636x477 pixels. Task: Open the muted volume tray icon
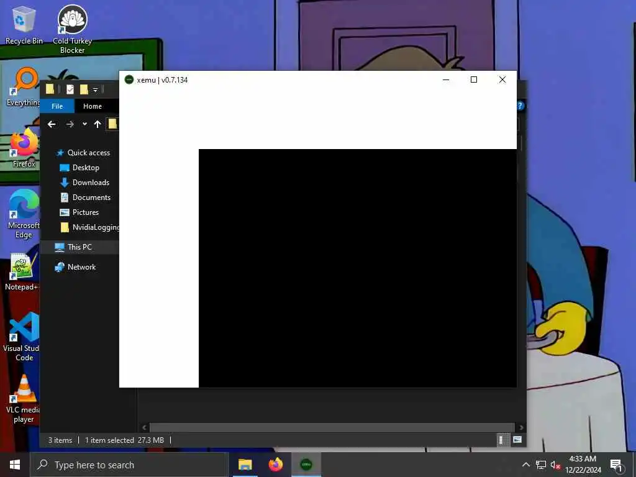click(555, 465)
